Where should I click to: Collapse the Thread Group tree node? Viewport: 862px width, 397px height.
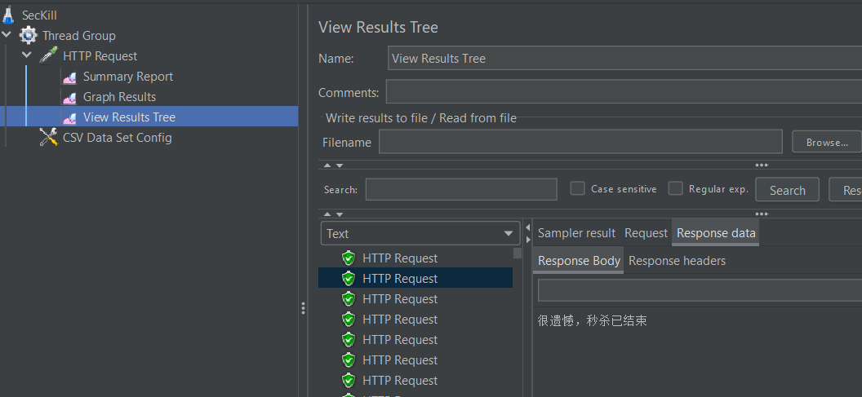point(7,35)
